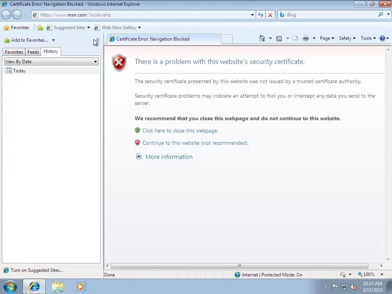
Task: Click the red shield continue icon
Action: [137, 142]
